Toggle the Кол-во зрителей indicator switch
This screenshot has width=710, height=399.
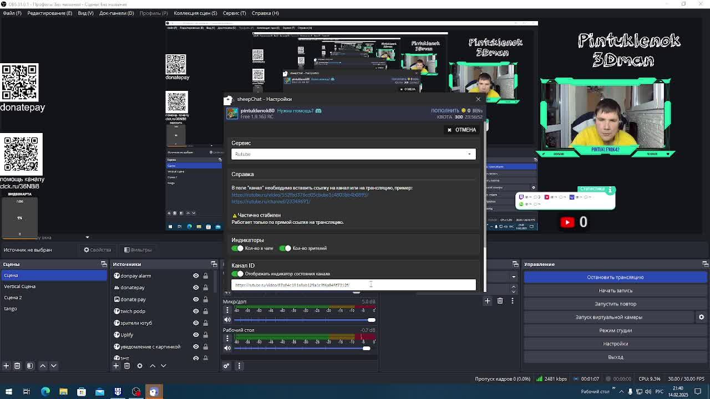click(285, 248)
